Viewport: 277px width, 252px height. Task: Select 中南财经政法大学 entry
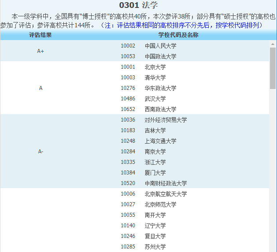[x=166, y=183]
